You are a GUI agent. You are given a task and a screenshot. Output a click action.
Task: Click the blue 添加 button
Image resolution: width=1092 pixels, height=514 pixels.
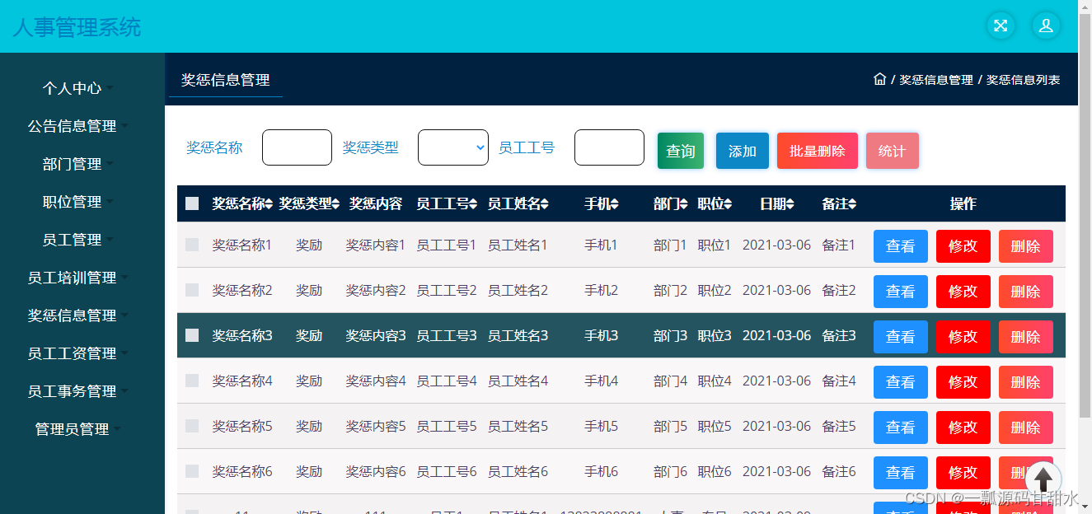[x=743, y=151]
